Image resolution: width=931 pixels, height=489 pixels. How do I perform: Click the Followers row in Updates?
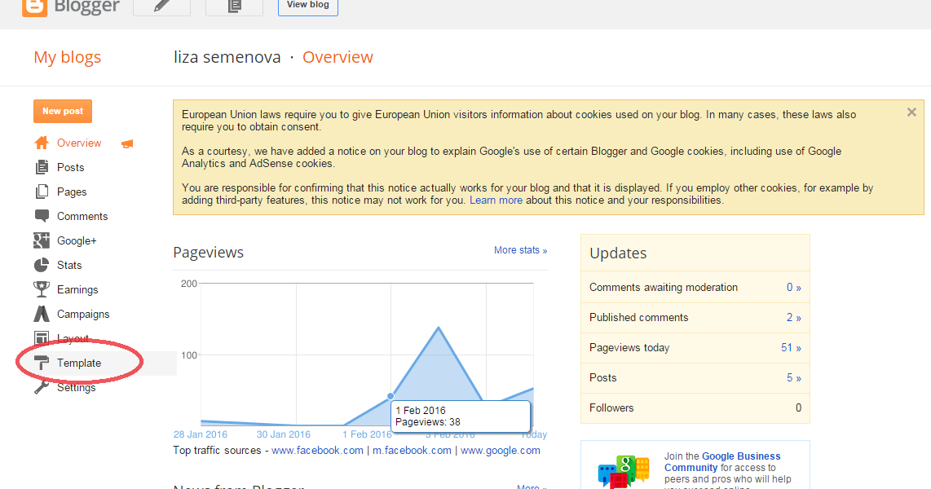click(x=695, y=407)
